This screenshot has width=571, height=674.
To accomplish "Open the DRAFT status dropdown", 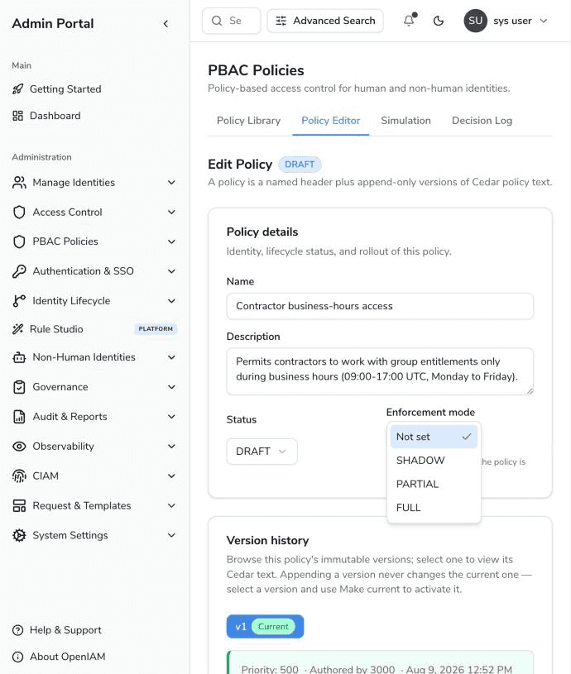I will coord(262,452).
